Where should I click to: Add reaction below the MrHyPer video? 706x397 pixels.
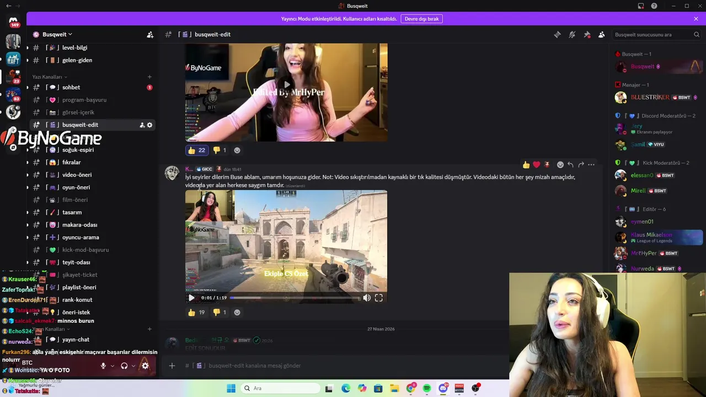[237, 150]
